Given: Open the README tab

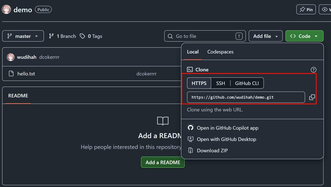Looking at the screenshot, I should [18, 96].
